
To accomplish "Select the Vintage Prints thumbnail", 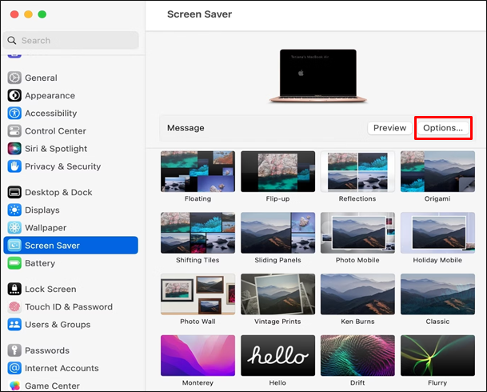I will (x=277, y=294).
